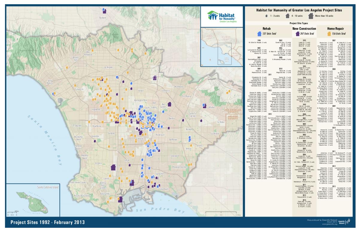Select the large purple house at the harbor
This screenshot has width=359, height=232.
121,199
